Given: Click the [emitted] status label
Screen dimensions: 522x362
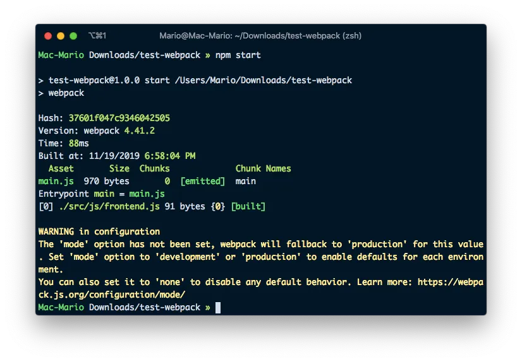Looking at the screenshot, I should 202,181.
